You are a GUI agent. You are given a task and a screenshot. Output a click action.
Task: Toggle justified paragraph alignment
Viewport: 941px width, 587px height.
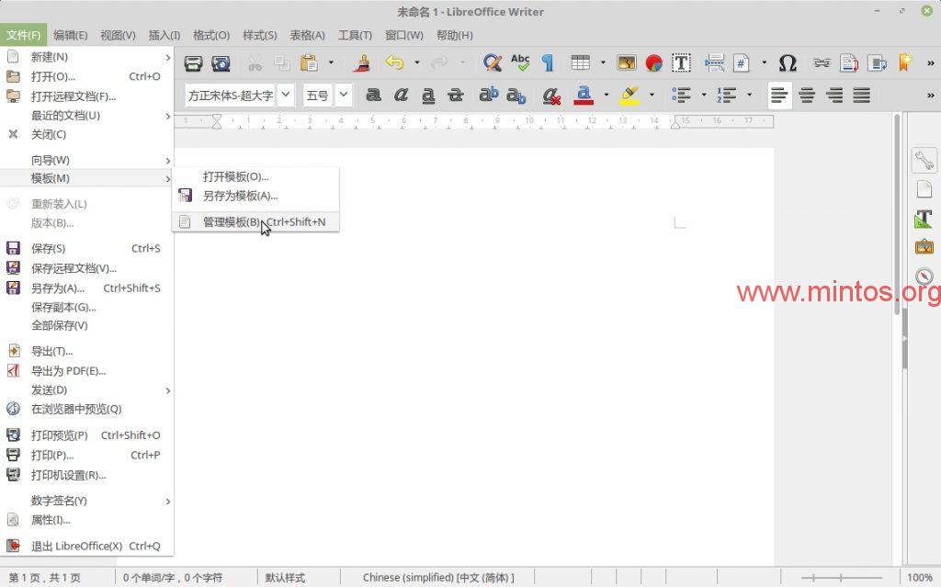[862, 95]
